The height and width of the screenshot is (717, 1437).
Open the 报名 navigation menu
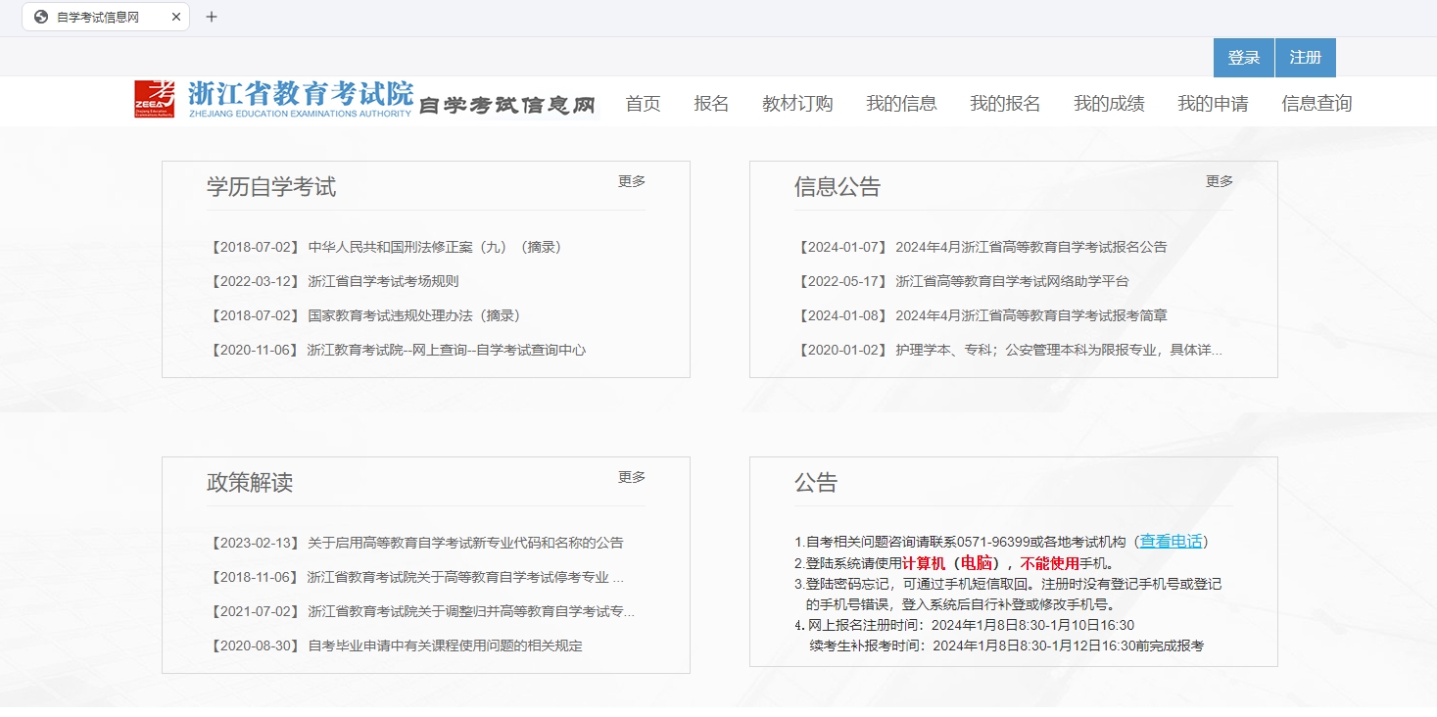pos(710,103)
